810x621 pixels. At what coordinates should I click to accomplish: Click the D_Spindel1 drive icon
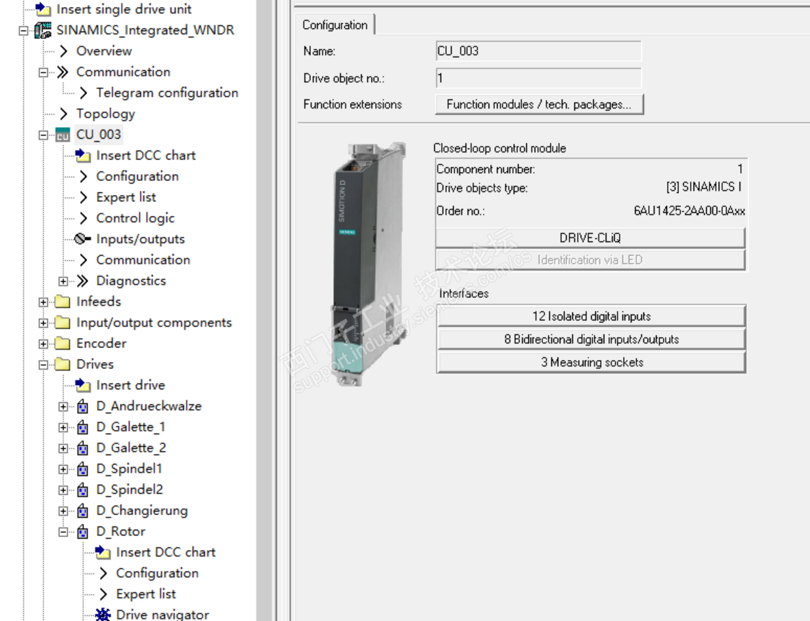click(x=83, y=469)
